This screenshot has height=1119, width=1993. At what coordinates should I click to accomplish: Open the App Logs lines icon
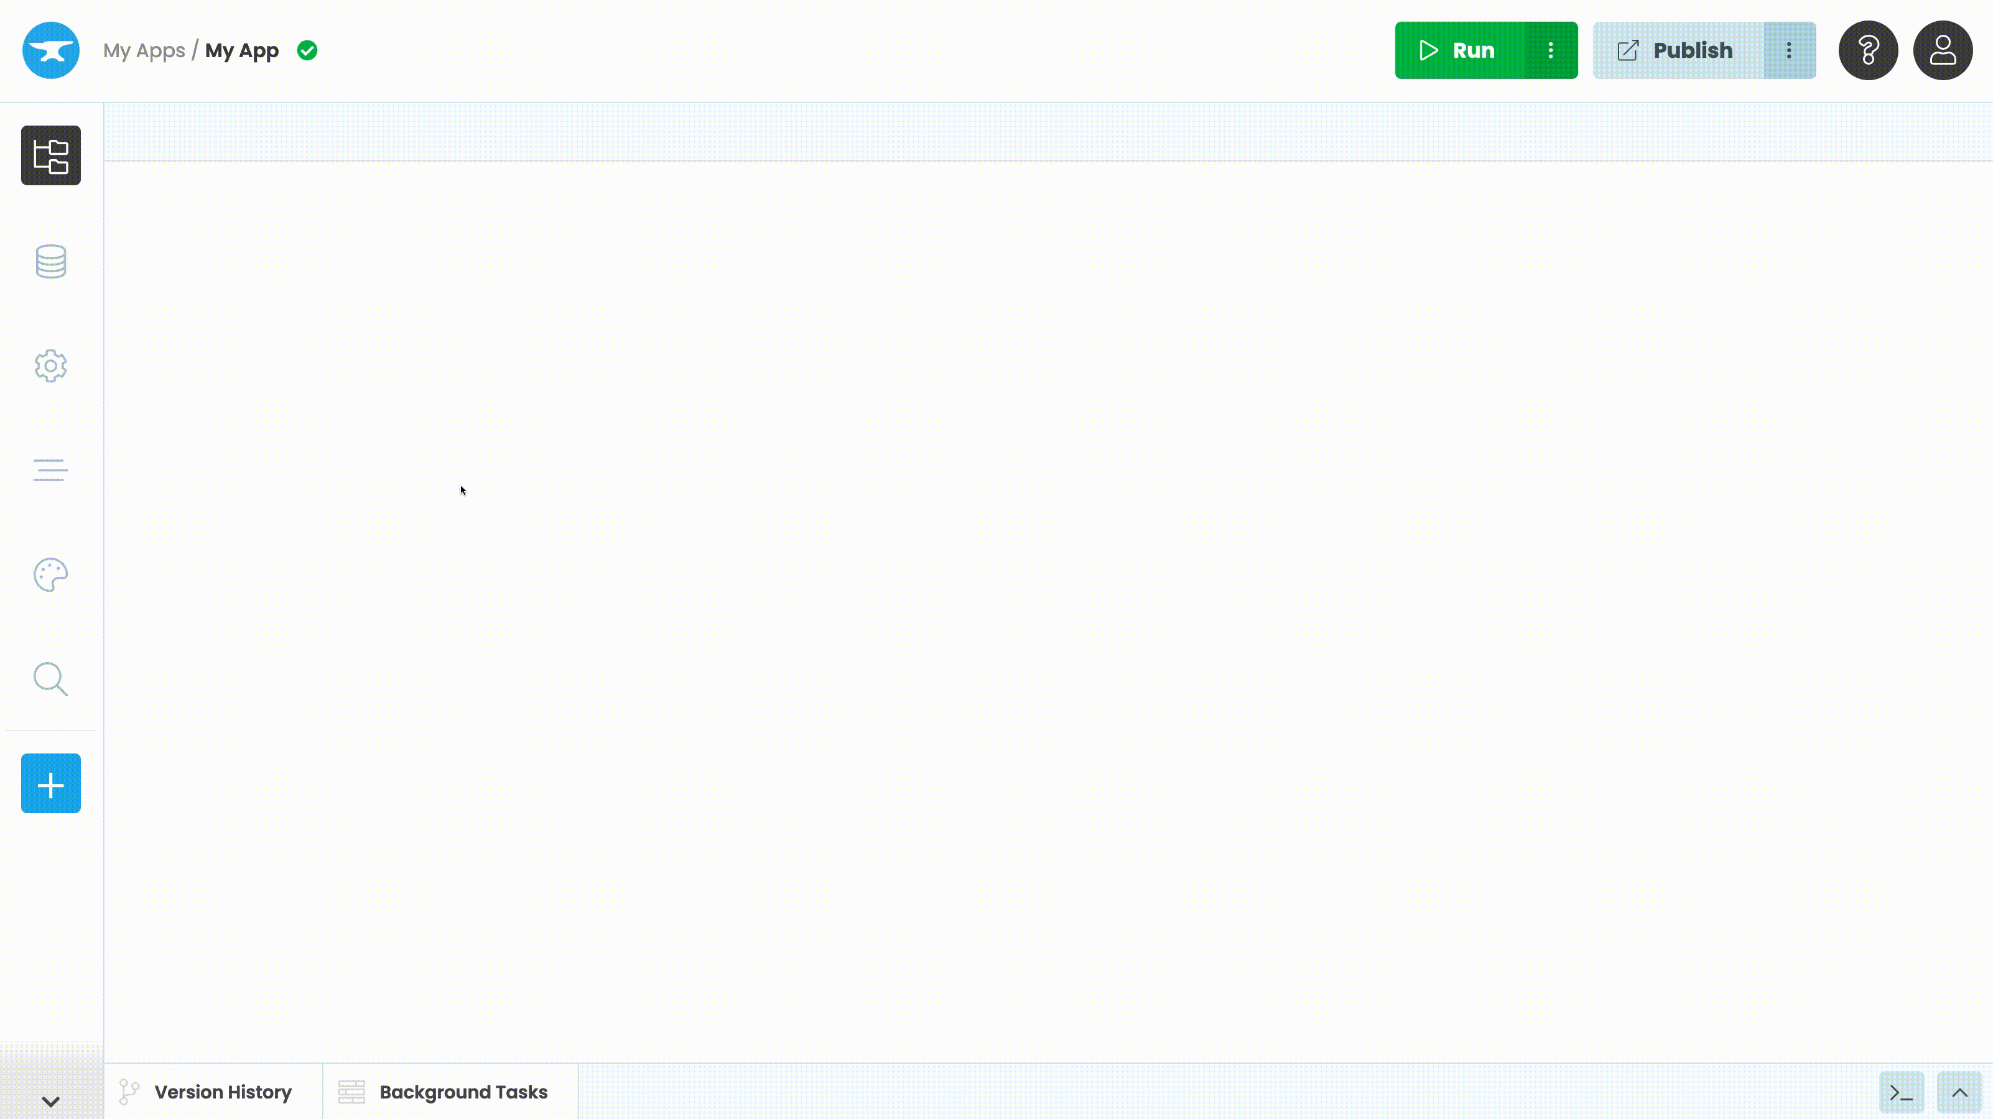51,470
